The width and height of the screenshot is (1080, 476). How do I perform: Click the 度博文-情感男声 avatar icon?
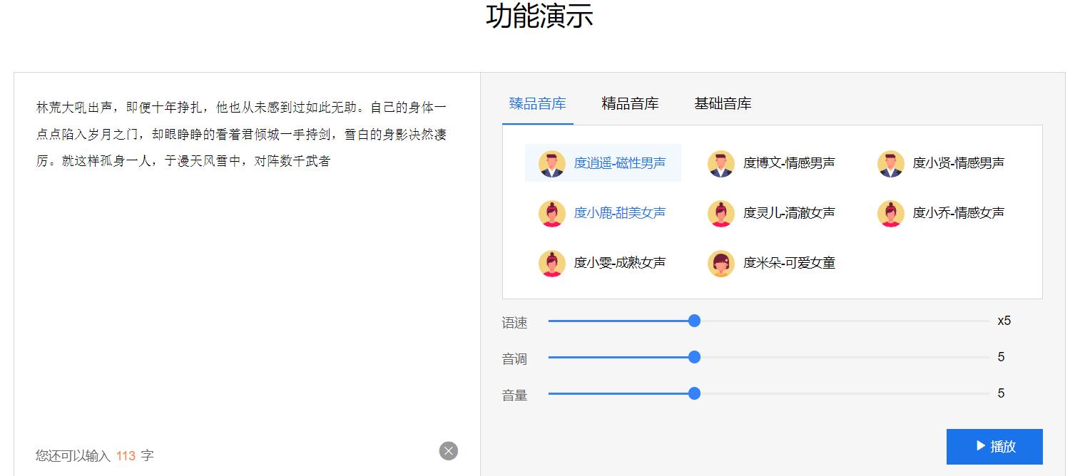(720, 163)
